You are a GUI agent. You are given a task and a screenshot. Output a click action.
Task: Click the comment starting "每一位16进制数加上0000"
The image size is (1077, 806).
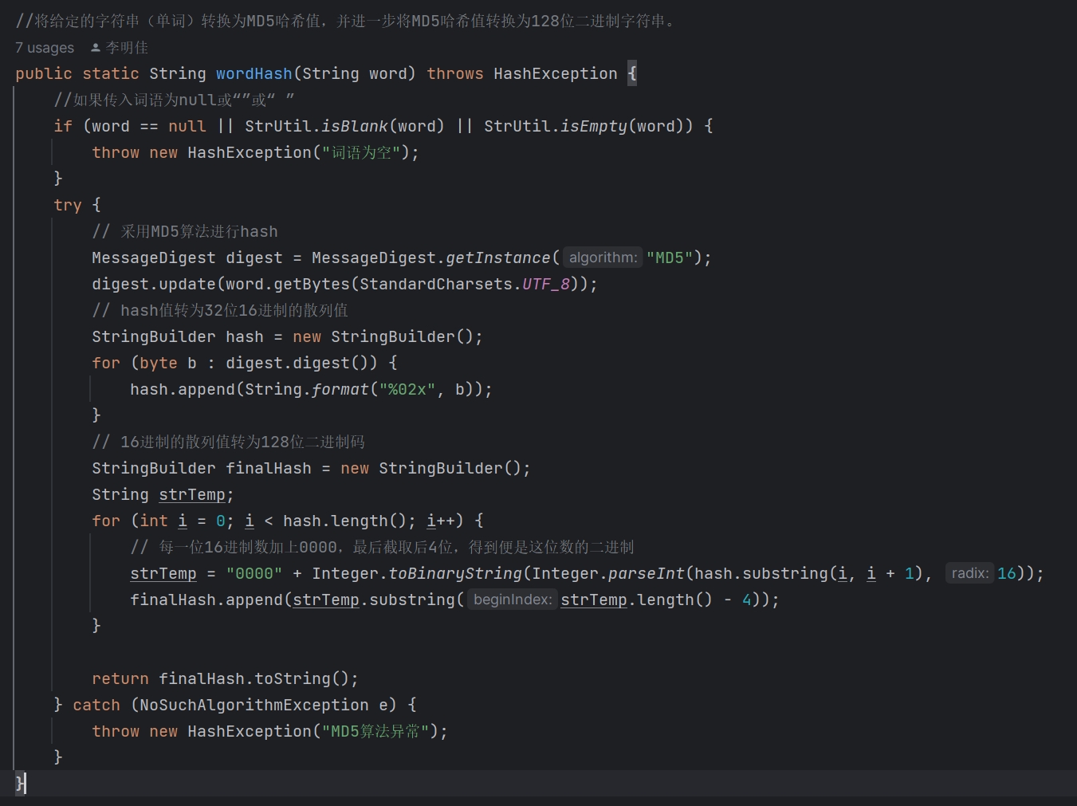click(383, 547)
